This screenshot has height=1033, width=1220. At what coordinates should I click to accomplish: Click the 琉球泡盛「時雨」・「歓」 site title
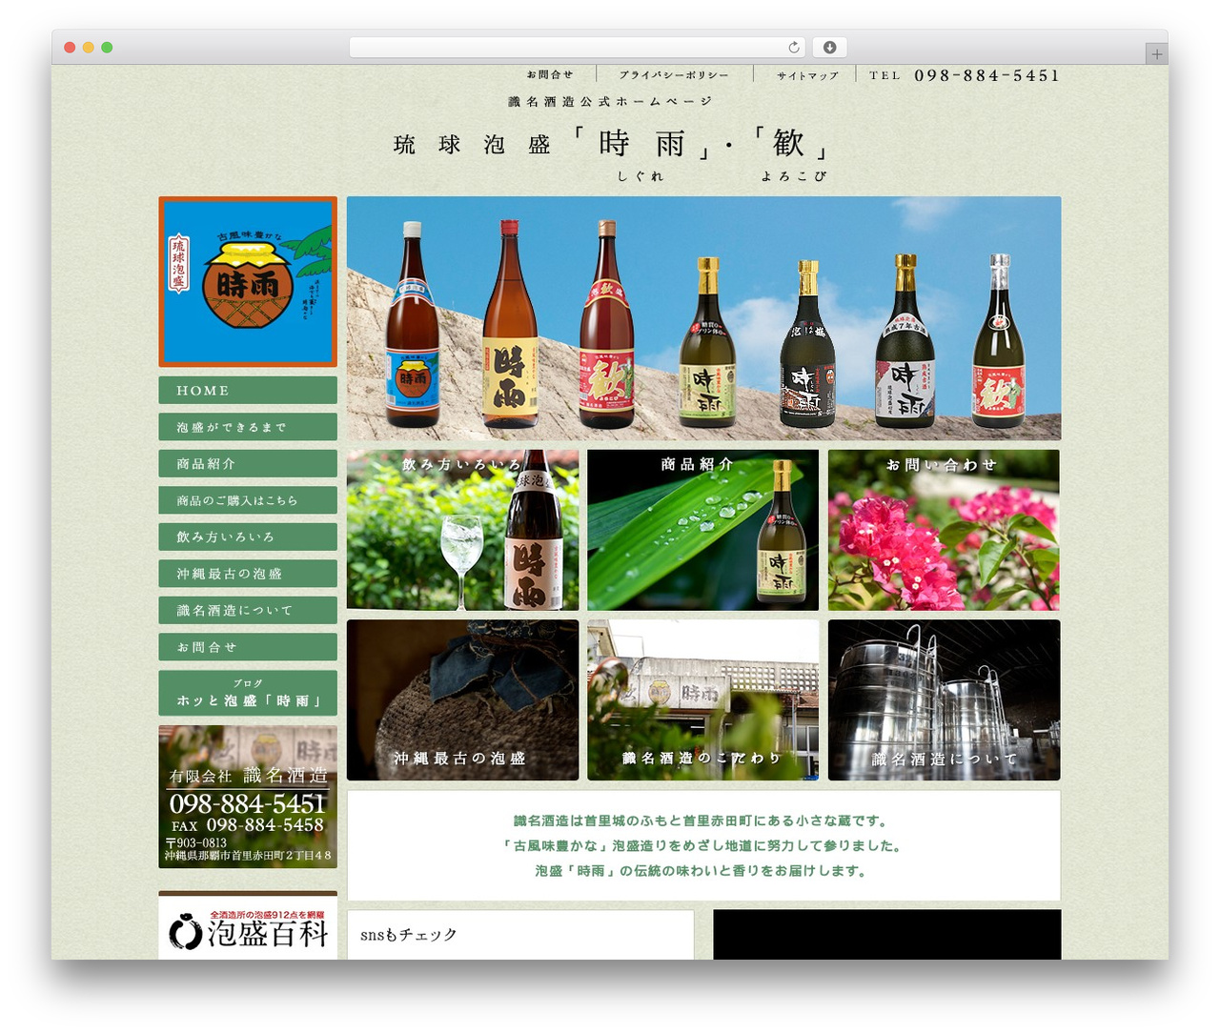(x=610, y=145)
